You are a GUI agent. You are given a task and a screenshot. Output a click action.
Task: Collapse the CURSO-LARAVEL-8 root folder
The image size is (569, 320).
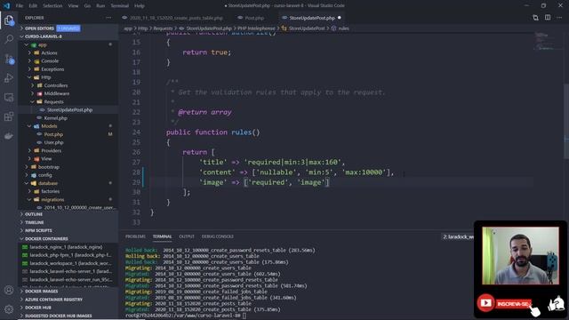click(68, 36)
